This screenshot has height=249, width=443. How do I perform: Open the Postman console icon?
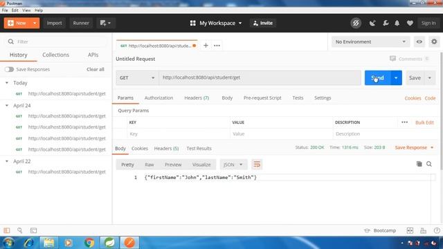click(33, 230)
